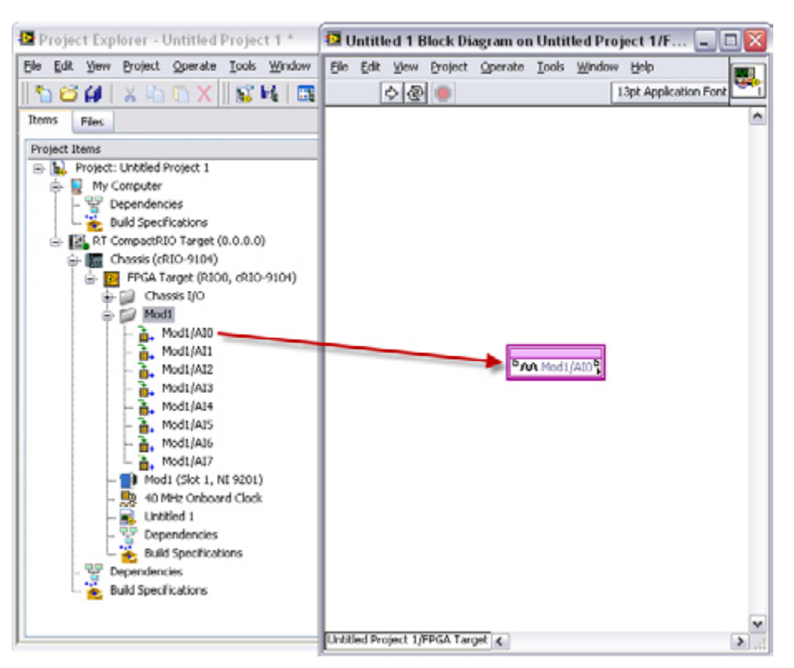Screen dimensions: 794x668
Task: Click red Delete X icon in Project Explorer
Action: click(204, 94)
